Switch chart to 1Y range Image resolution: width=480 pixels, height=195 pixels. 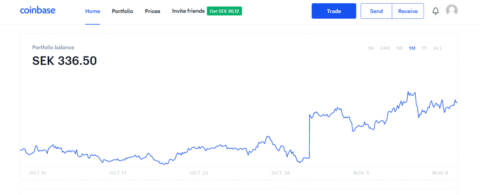(x=424, y=48)
